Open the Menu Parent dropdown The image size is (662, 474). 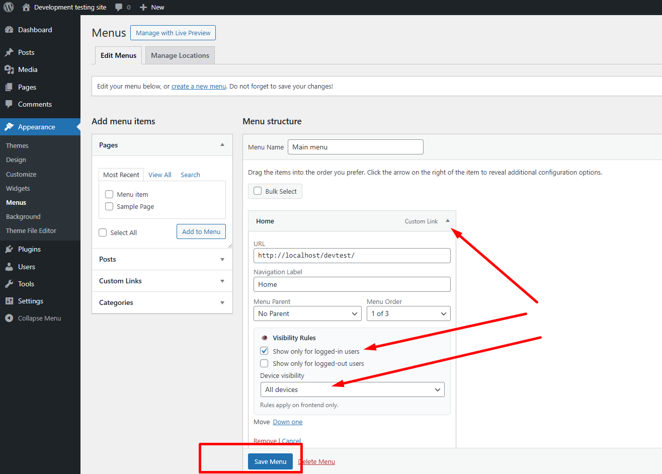(307, 313)
